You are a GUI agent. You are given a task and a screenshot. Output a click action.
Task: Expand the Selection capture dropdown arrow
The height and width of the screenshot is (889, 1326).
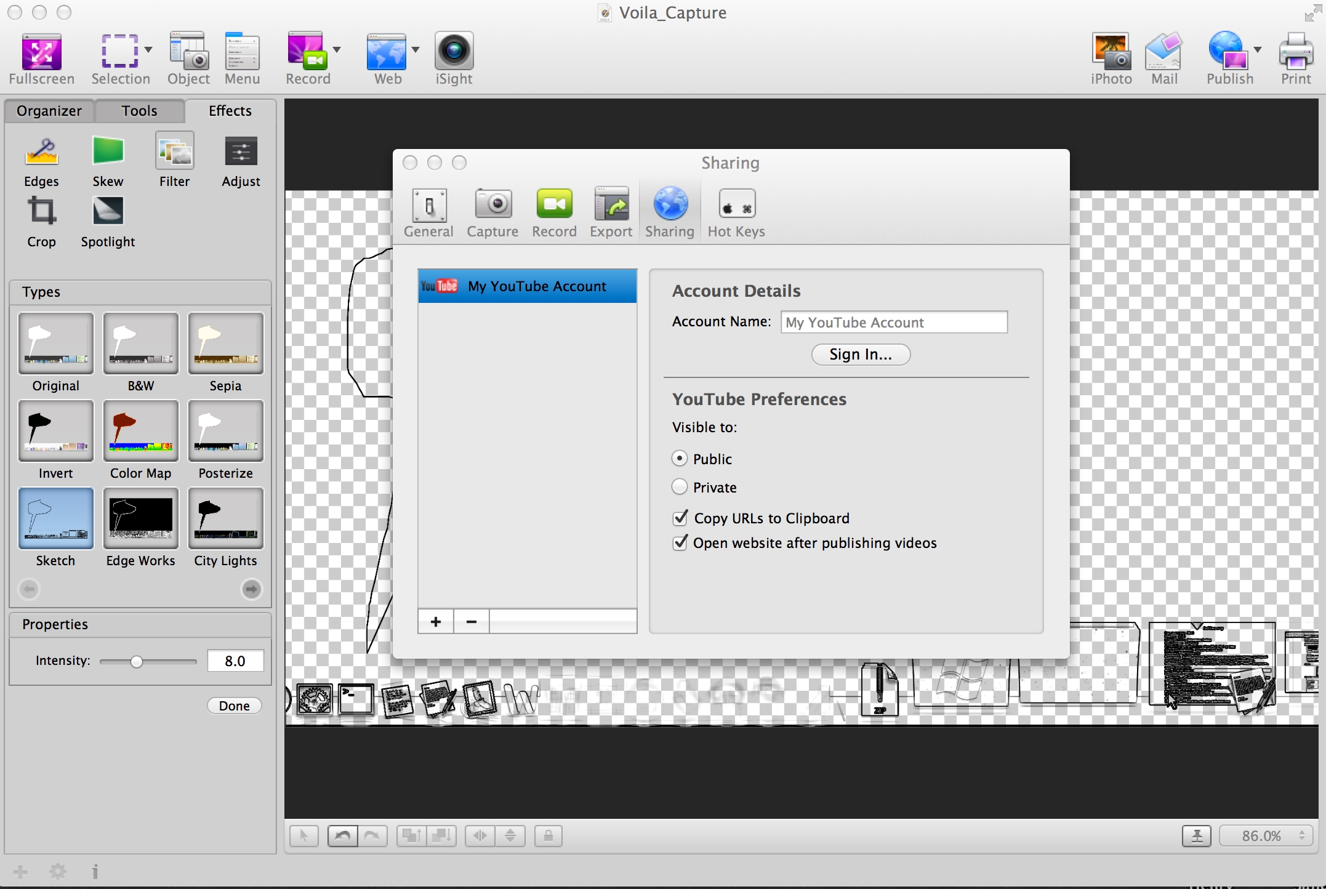pyautogui.click(x=148, y=50)
